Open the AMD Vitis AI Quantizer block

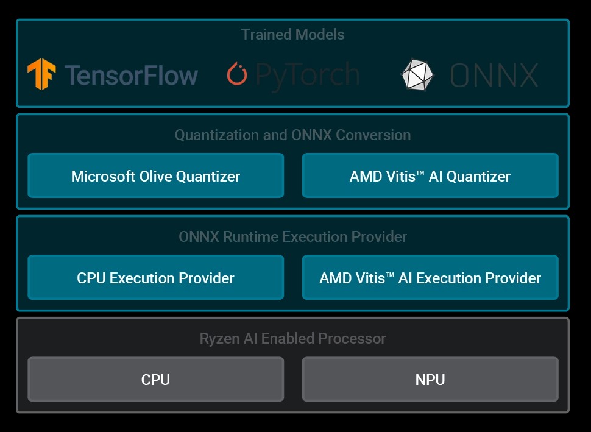[430, 176]
